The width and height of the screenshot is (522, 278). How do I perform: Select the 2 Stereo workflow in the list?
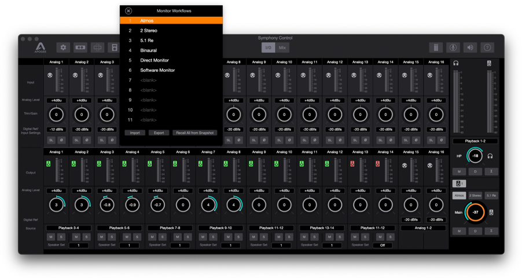[x=171, y=31]
